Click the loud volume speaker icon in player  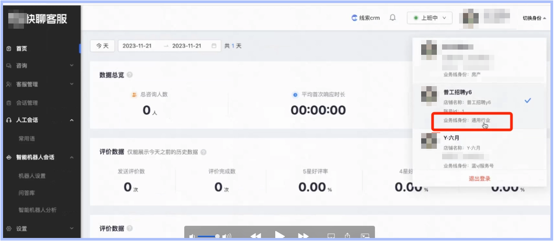click(227, 236)
